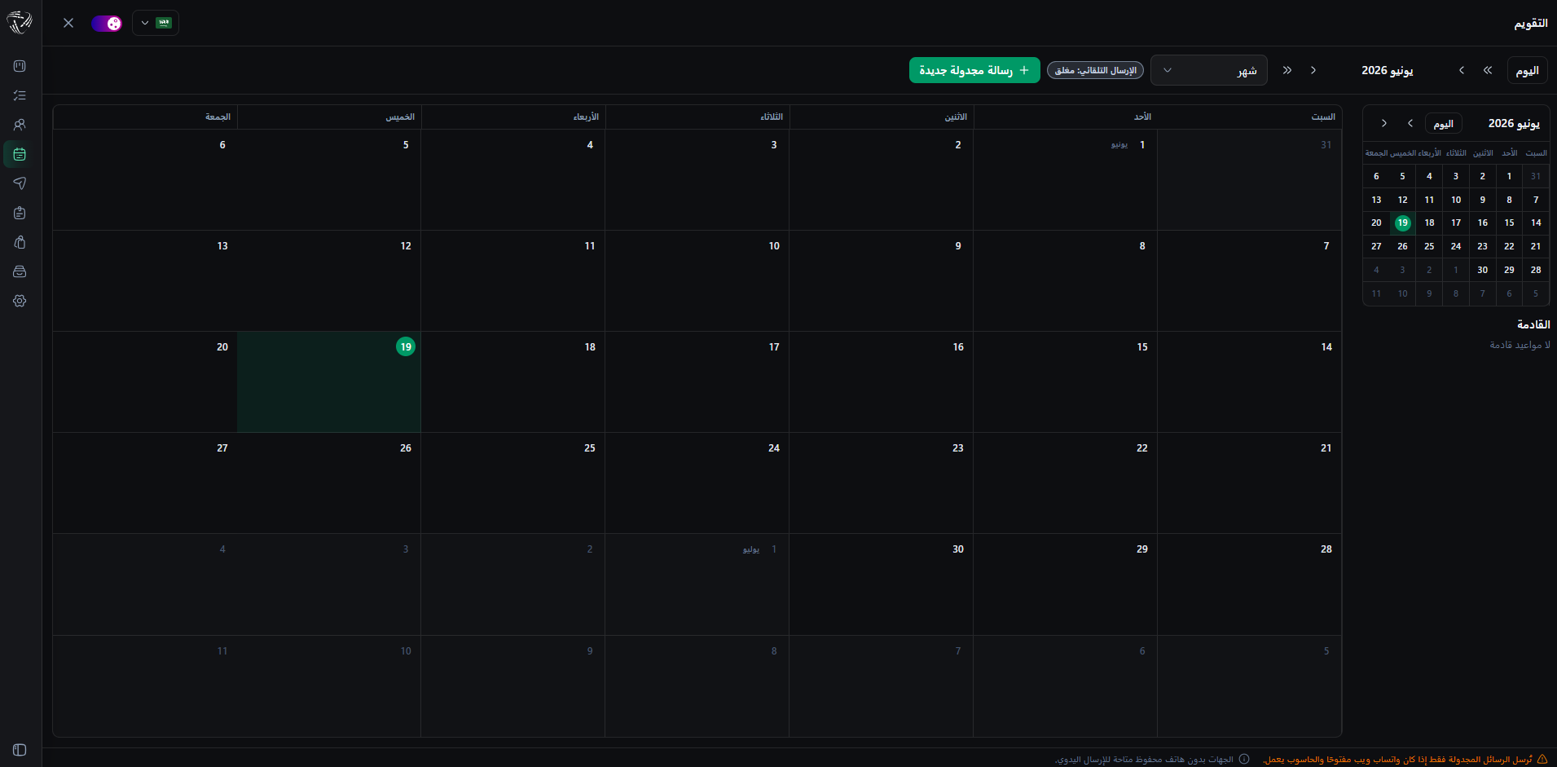Click the day 1 يونيو cell in main calendar
Screen dimensions: 1557x767
click(x=1065, y=179)
